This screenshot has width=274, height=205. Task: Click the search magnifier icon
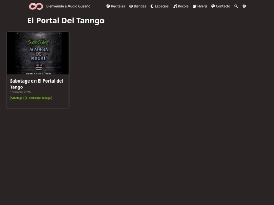point(236,6)
